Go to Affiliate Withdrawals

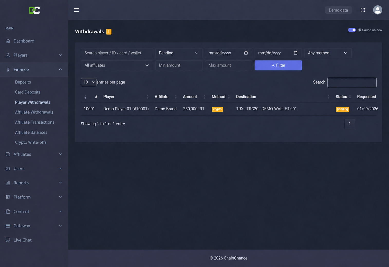click(x=34, y=112)
